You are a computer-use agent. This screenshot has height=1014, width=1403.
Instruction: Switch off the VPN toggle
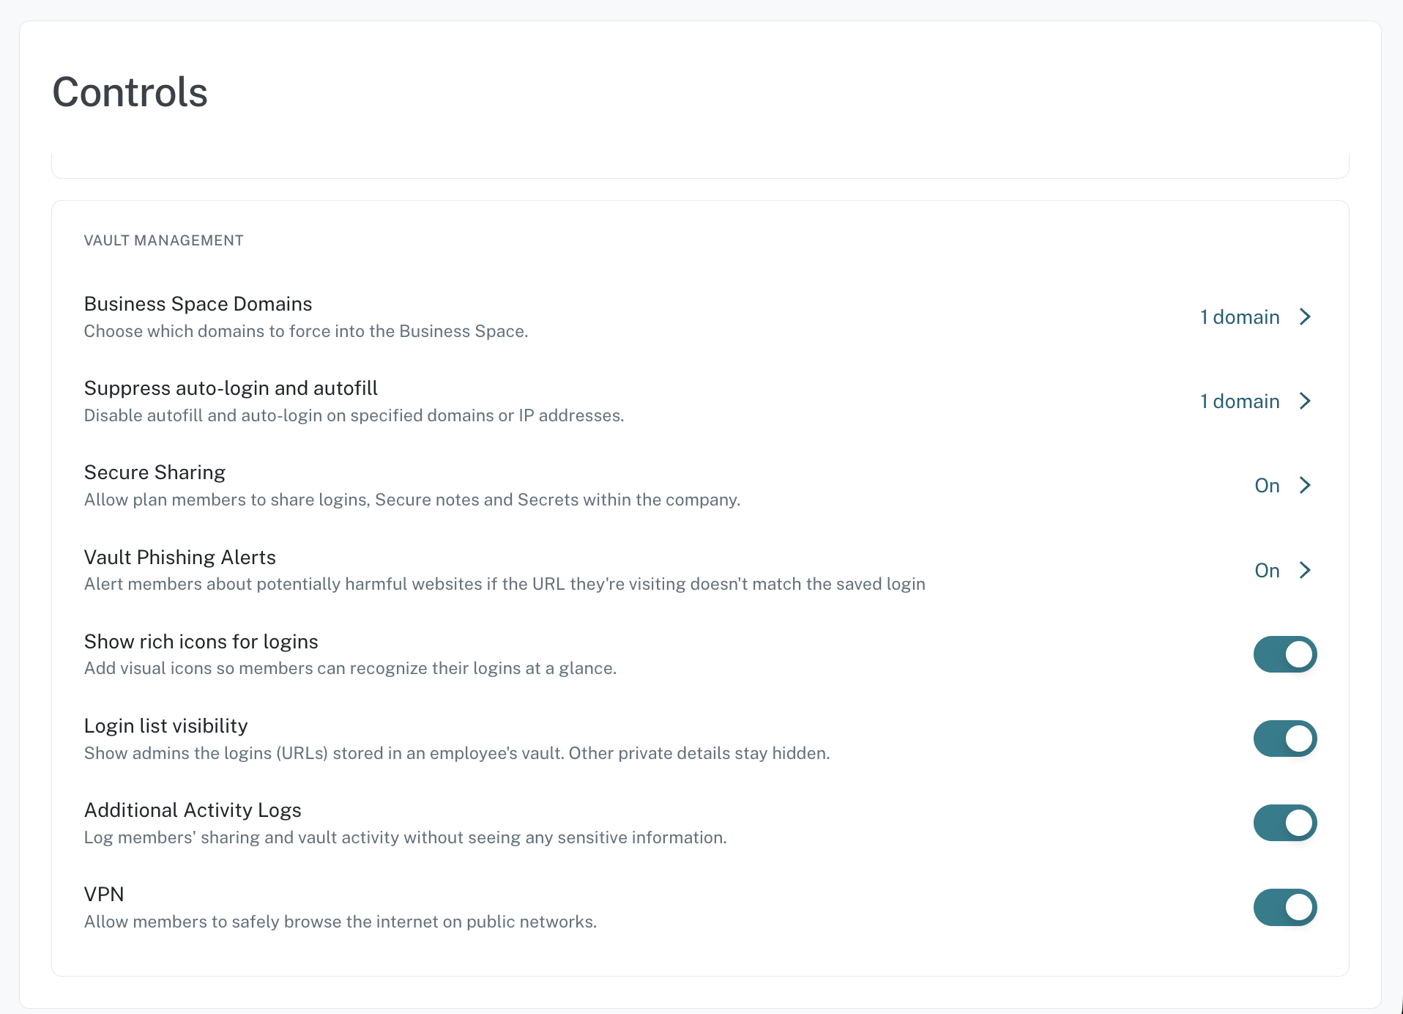pyautogui.click(x=1285, y=908)
